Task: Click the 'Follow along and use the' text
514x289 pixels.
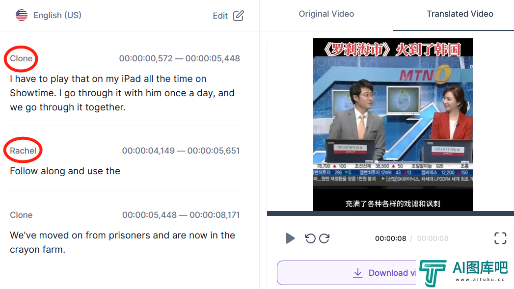Action: click(x=65, y=171)
